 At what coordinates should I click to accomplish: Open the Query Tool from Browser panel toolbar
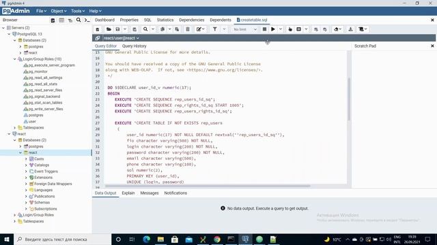53,20
